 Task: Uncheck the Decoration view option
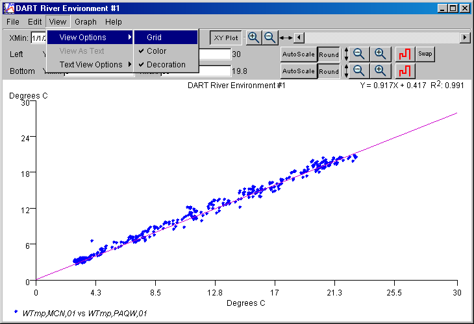coord(165,65)
